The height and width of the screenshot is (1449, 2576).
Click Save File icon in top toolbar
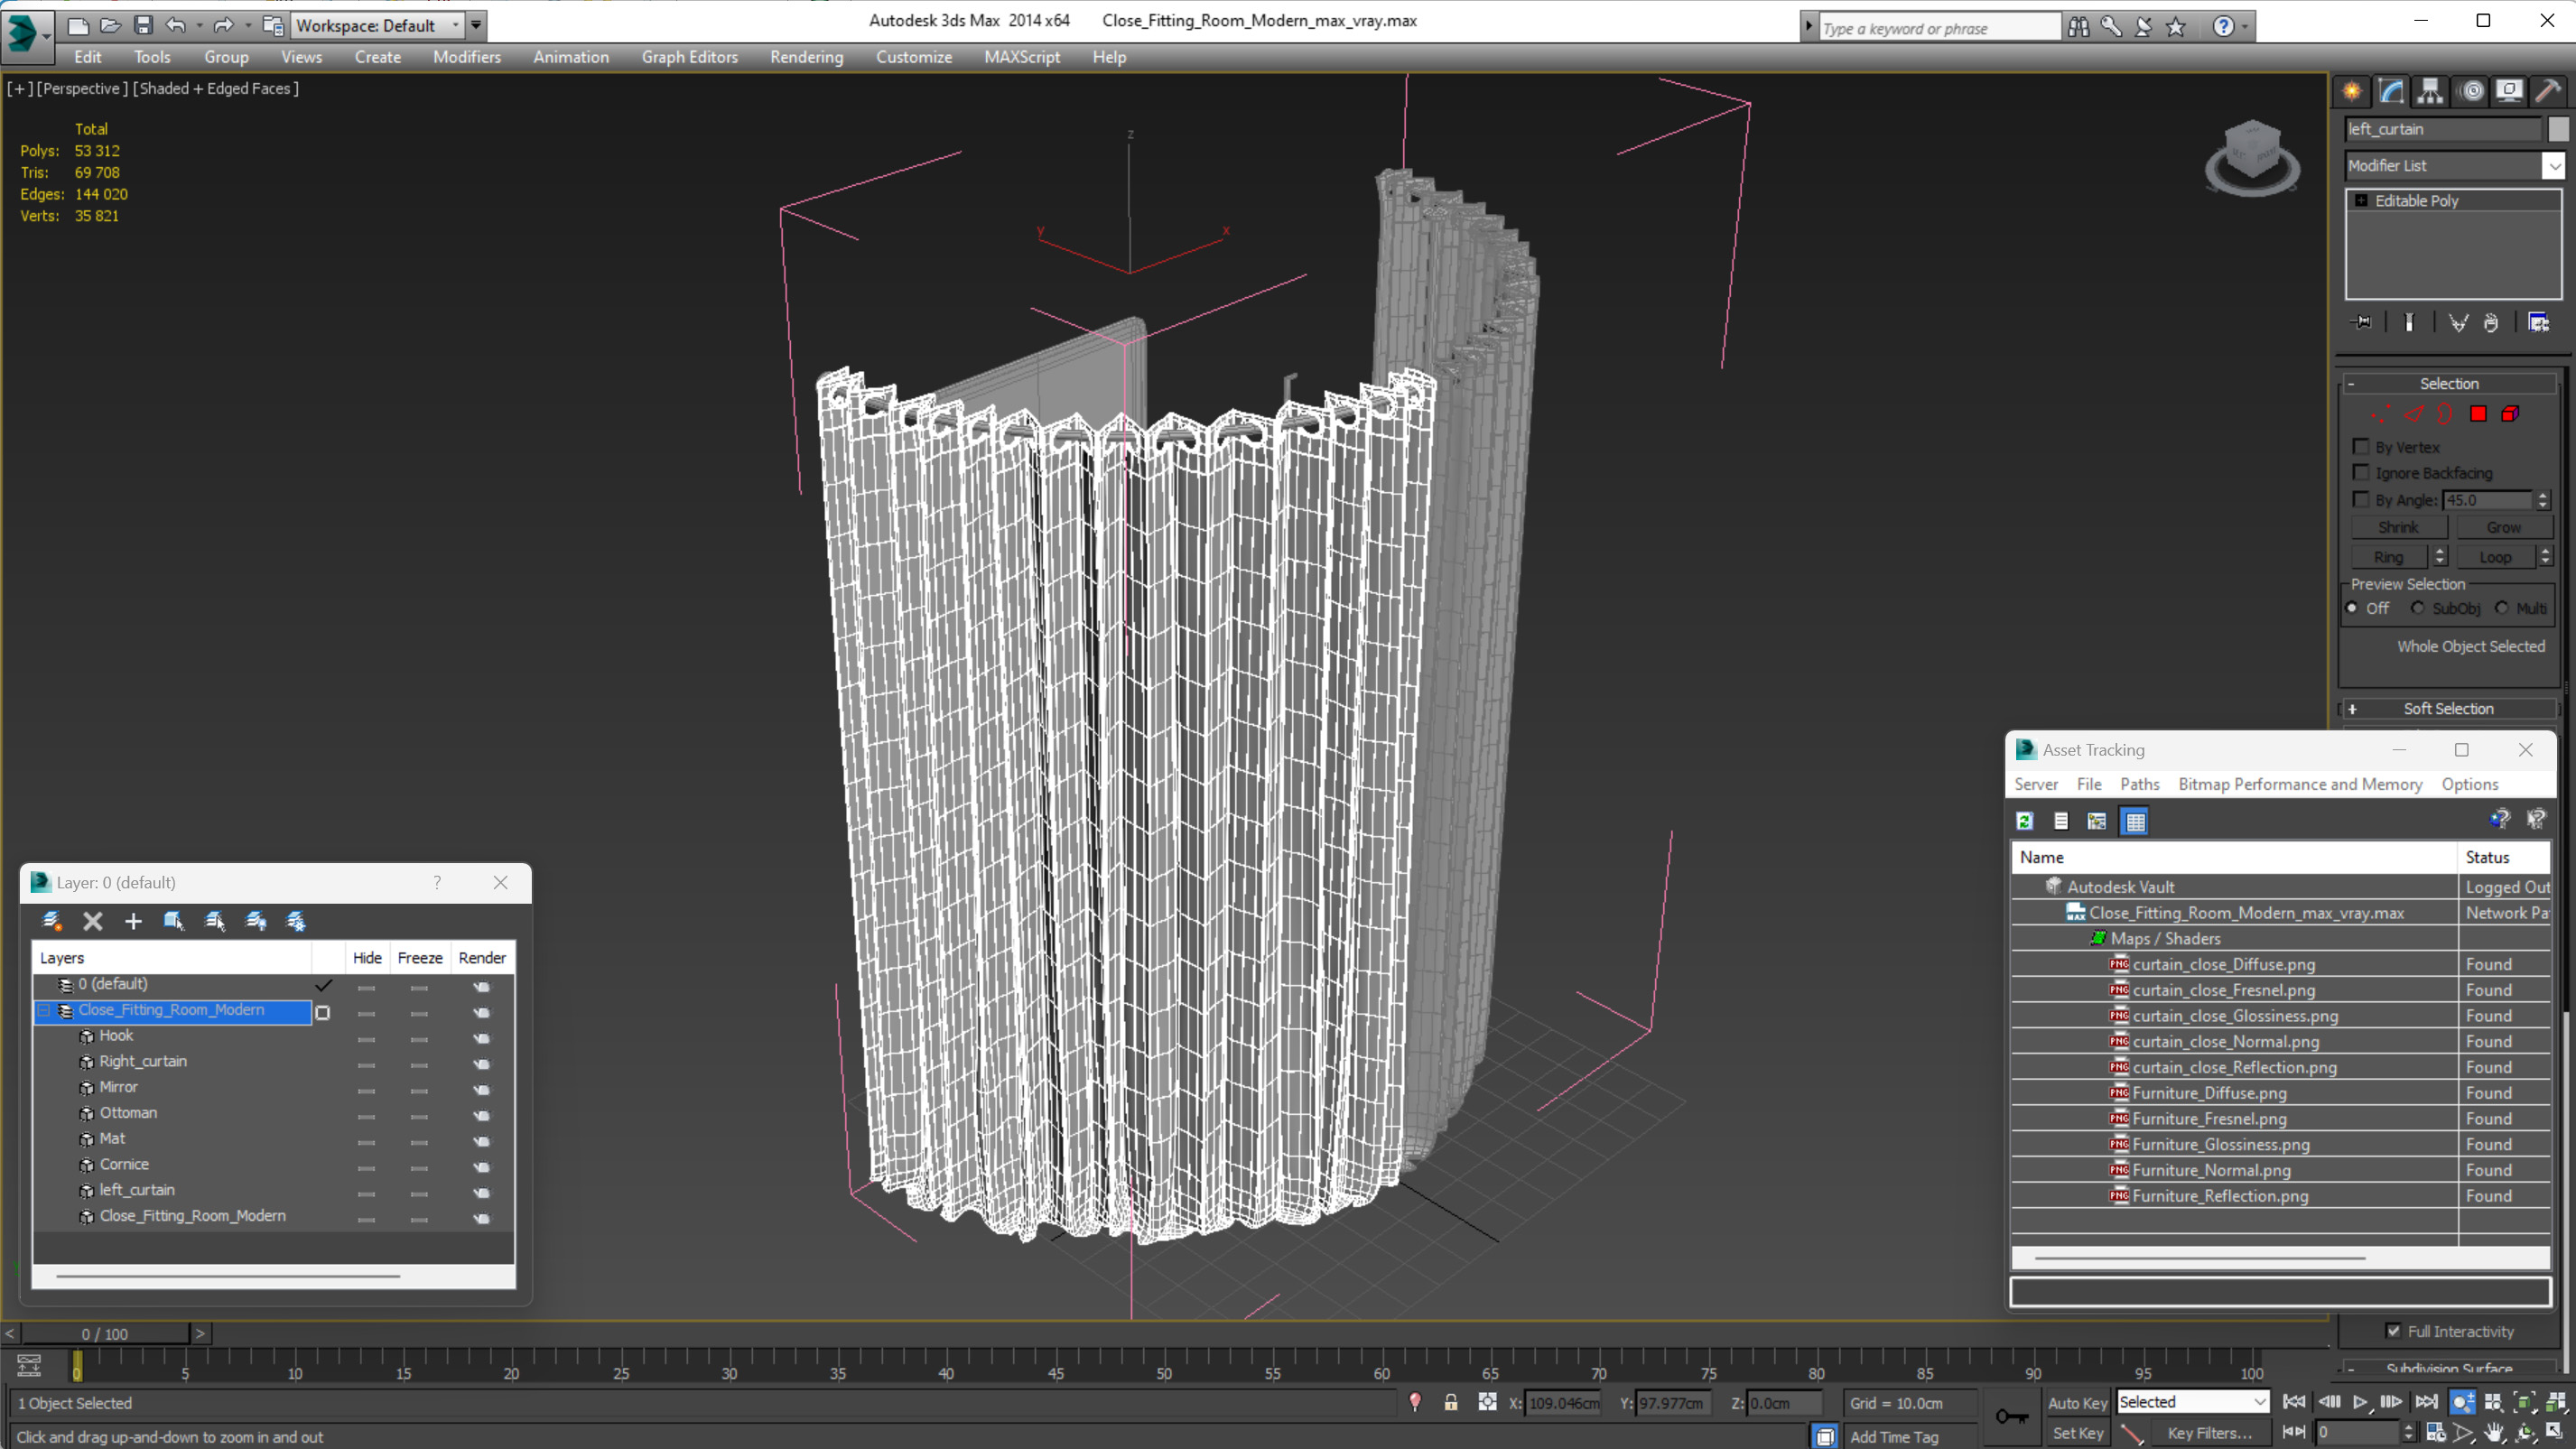(143, 25)
